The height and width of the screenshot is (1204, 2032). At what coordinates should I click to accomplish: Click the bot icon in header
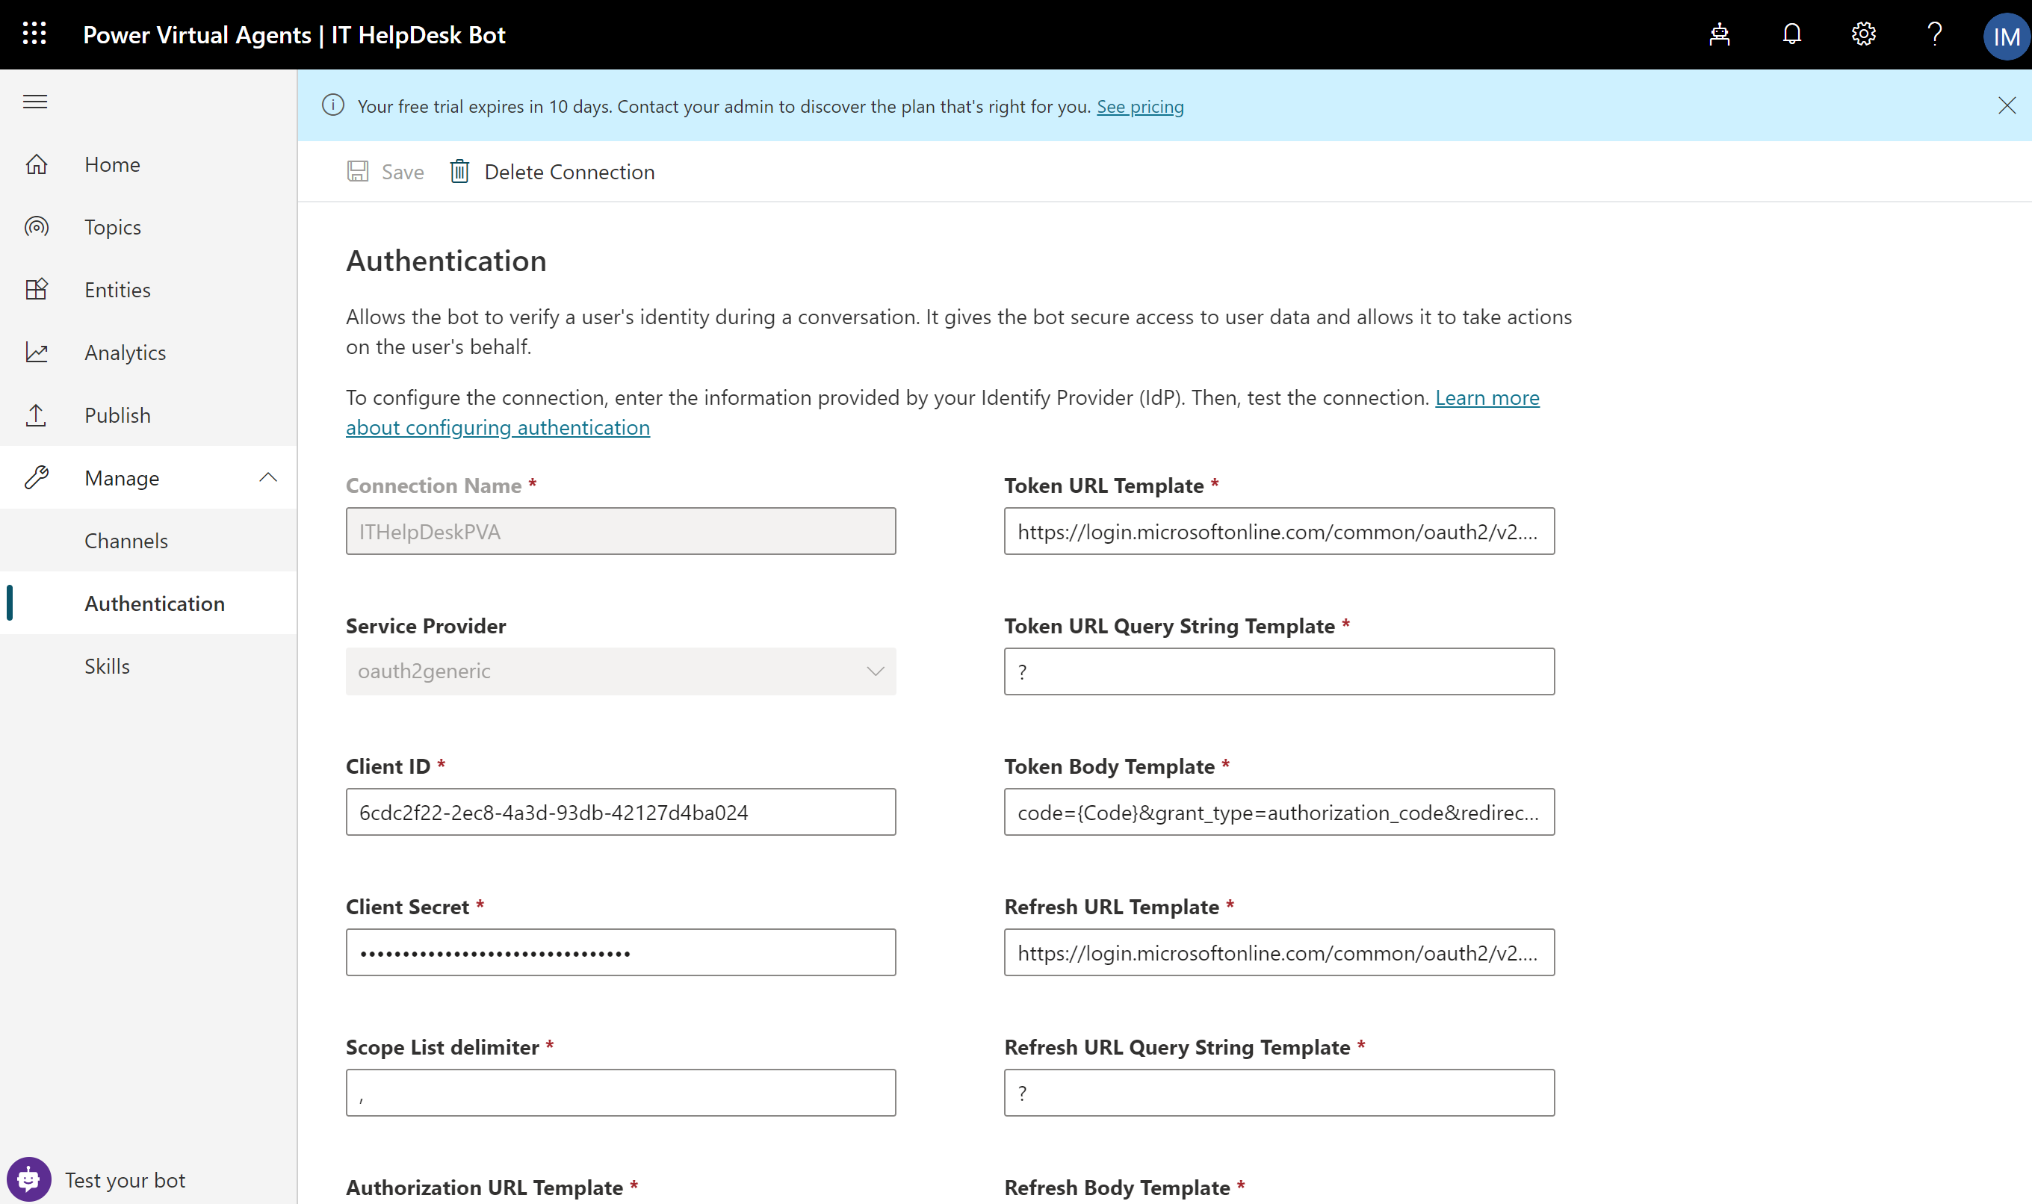[1719, 34]
